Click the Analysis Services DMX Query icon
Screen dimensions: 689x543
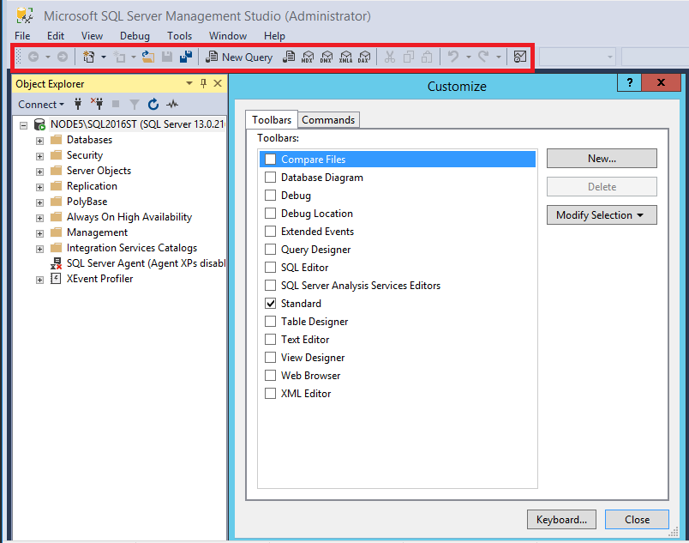327,57
